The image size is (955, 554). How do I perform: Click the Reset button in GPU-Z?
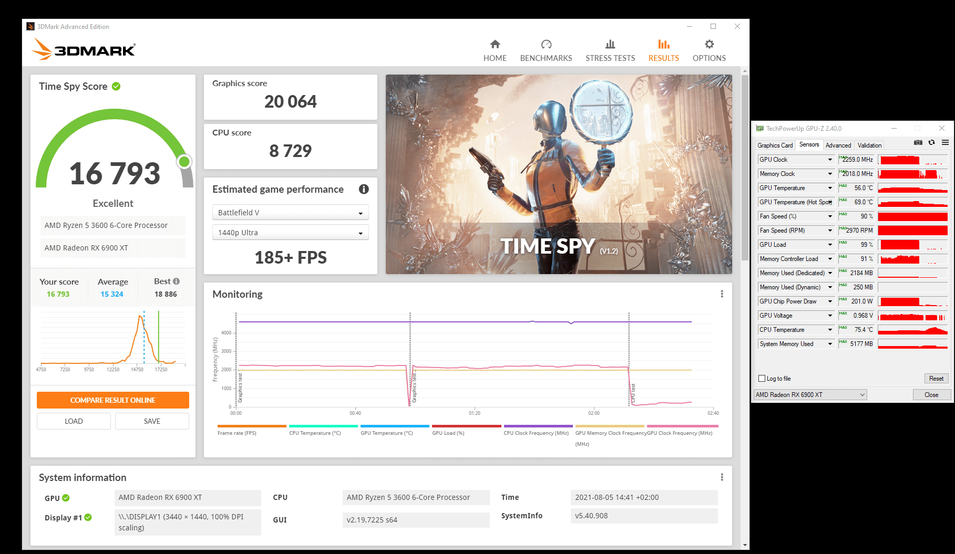(x=936, y=378)
